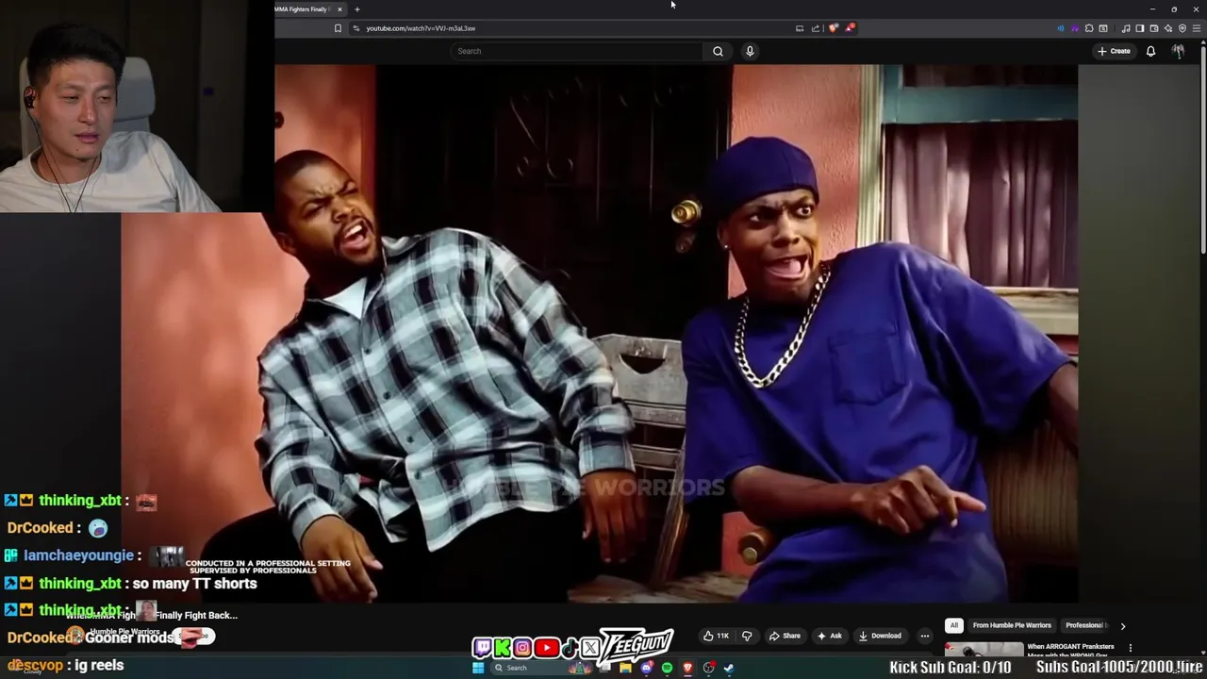Click into the YouTube search box
This screenshot has height=679, width=1207.
click(577, 51)
